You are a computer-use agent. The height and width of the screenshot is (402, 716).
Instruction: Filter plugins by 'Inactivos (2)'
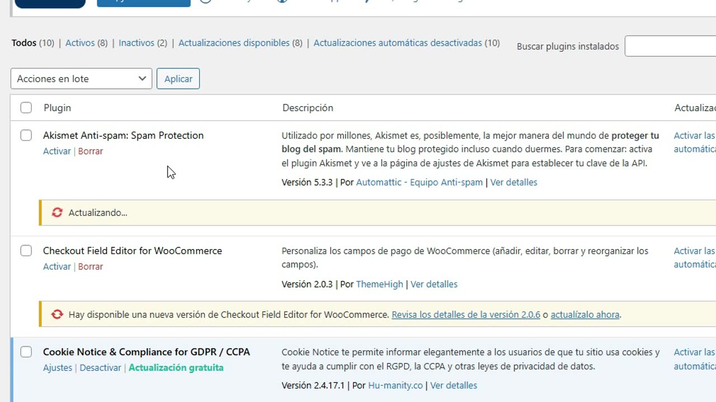(x=143, y=43)
